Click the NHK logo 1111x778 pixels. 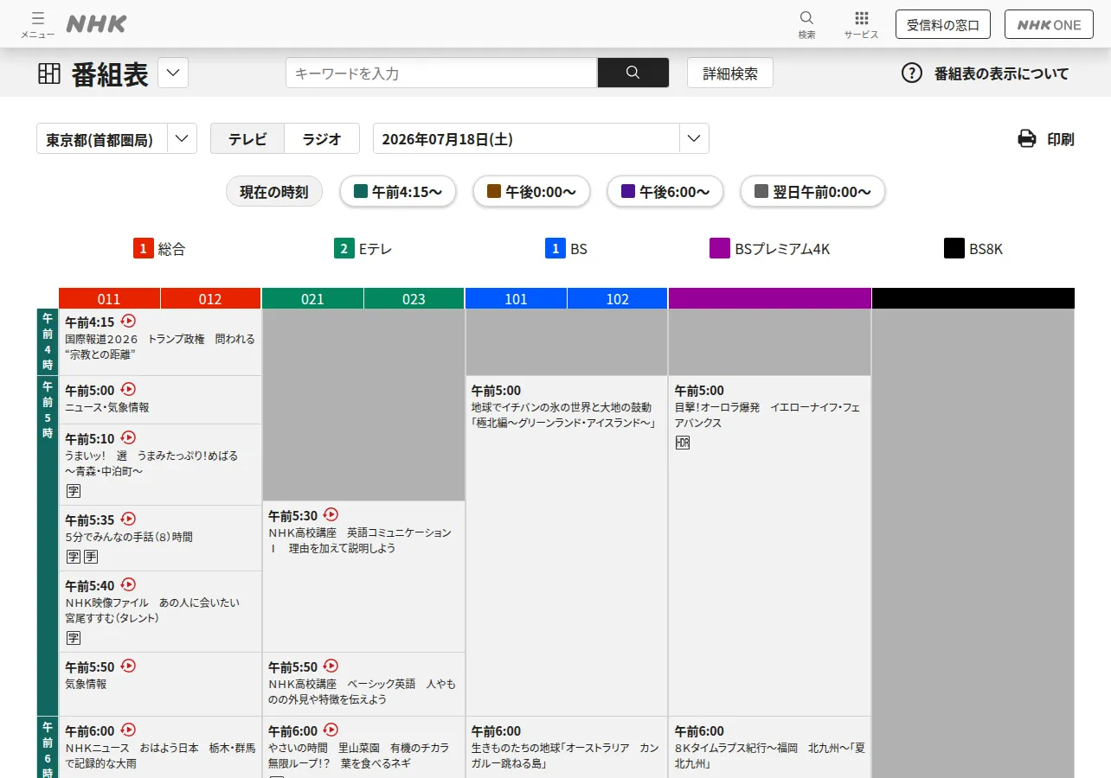(96, 24)
